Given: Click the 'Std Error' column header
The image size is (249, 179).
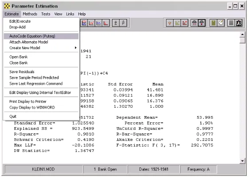Looking at the screenshot, I should pyautogui.click(x=120, y=84).
